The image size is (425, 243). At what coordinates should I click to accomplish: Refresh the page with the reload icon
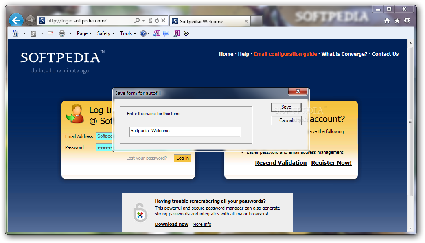pyautogui.click(x=157, y=20)
